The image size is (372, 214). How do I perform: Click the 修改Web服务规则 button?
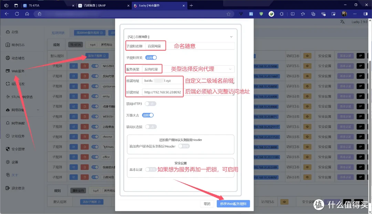234,203
